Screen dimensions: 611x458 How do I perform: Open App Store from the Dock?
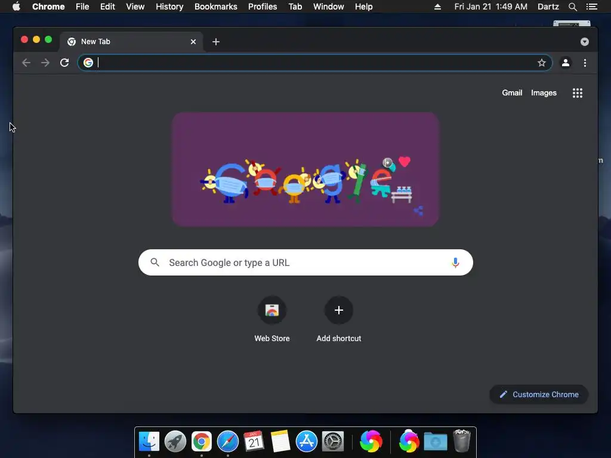[x=307, y=441]
